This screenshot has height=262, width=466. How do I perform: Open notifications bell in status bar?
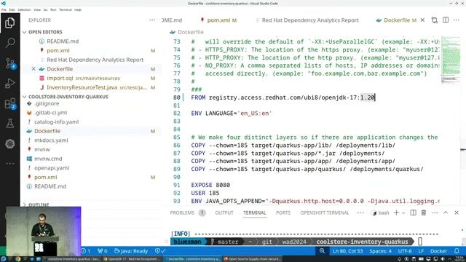coord(457,251)
